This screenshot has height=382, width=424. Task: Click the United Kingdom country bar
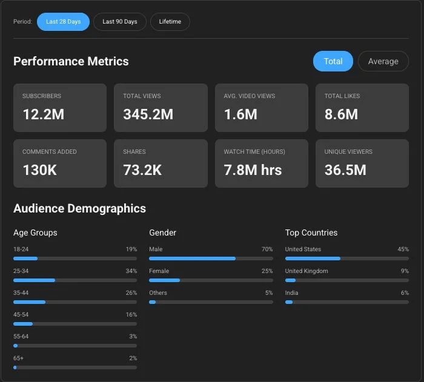[x=347, y=280]
